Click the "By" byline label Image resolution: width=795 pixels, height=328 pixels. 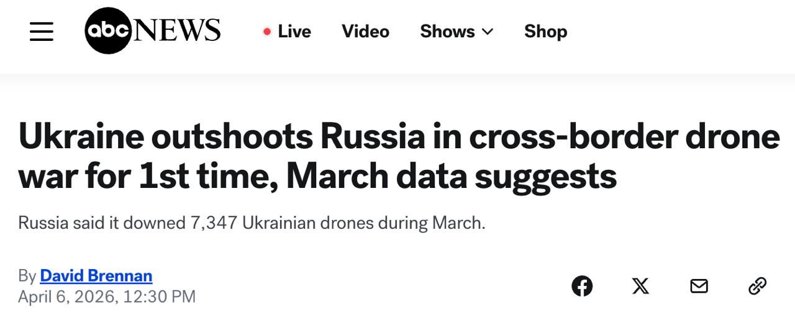[x=27, y=275]
